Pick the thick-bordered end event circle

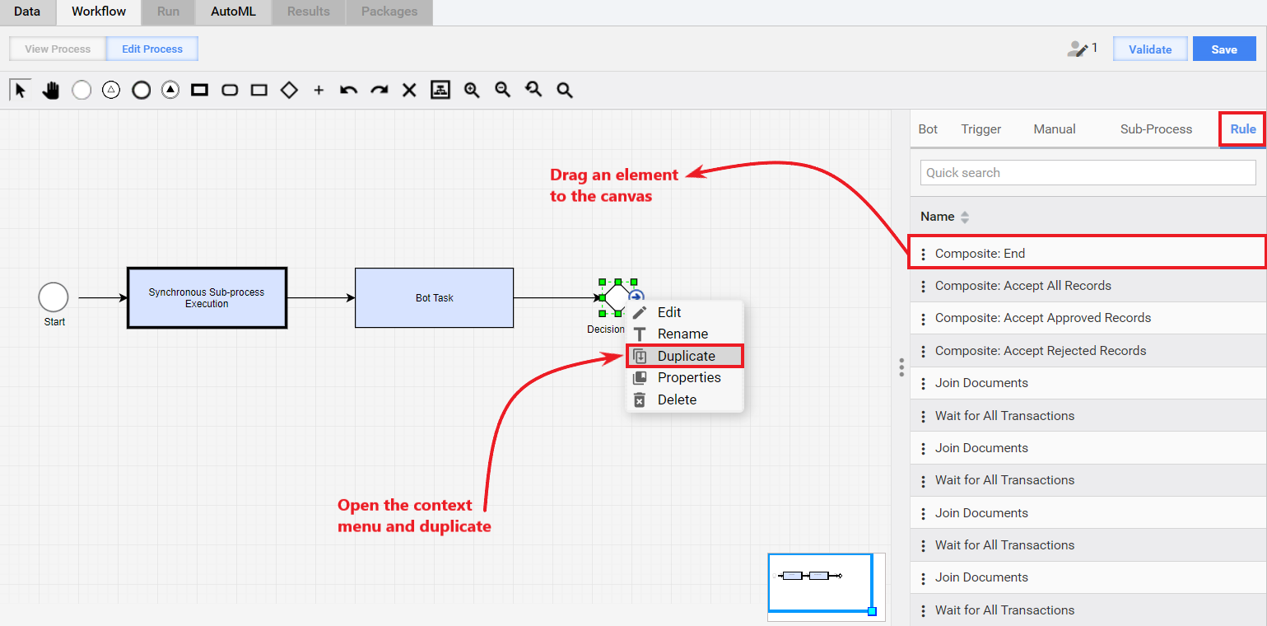141,90
